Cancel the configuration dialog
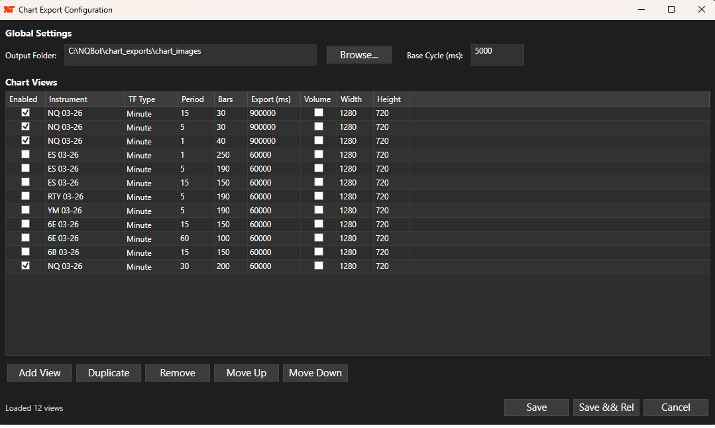Screen dimensions: 715x428 pyautogui.click(x=675, y=407)
